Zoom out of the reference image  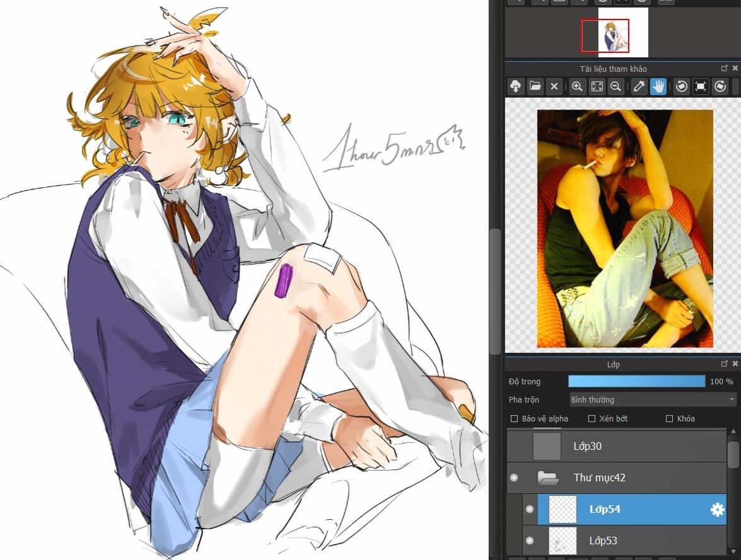point(616,86)
